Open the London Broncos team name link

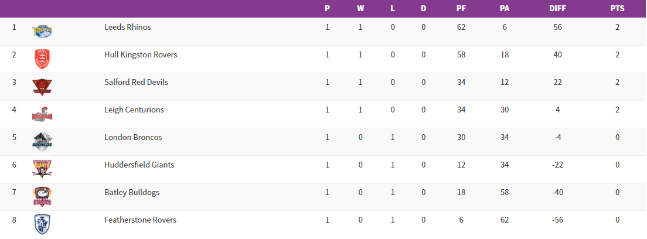pyautogui.click(x=133, y=137)
